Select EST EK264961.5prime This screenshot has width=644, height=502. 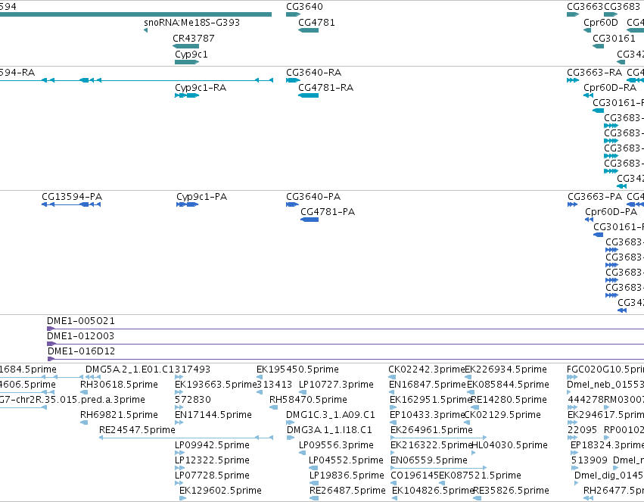tap(431, 430)
